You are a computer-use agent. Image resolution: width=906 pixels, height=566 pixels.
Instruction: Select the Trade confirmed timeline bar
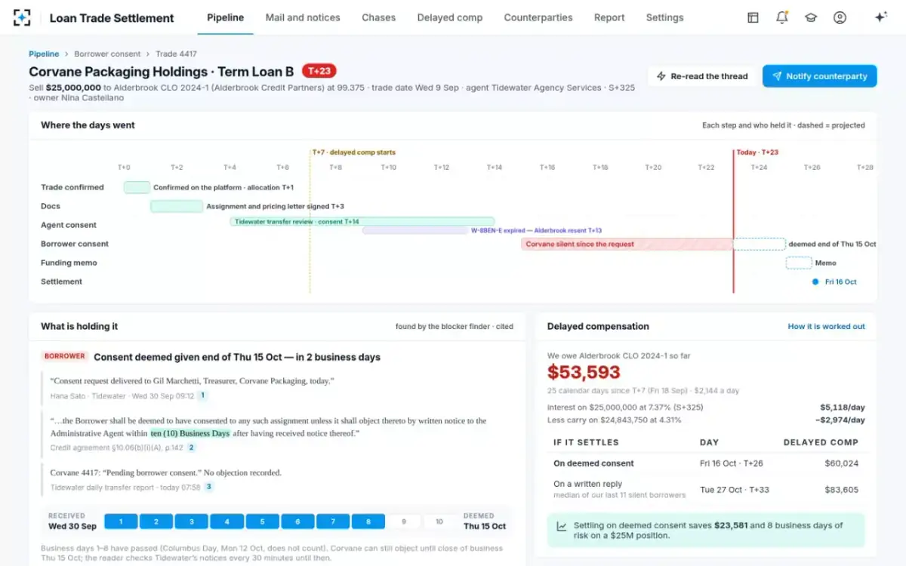pyautogui.click(x=137, y=187)
